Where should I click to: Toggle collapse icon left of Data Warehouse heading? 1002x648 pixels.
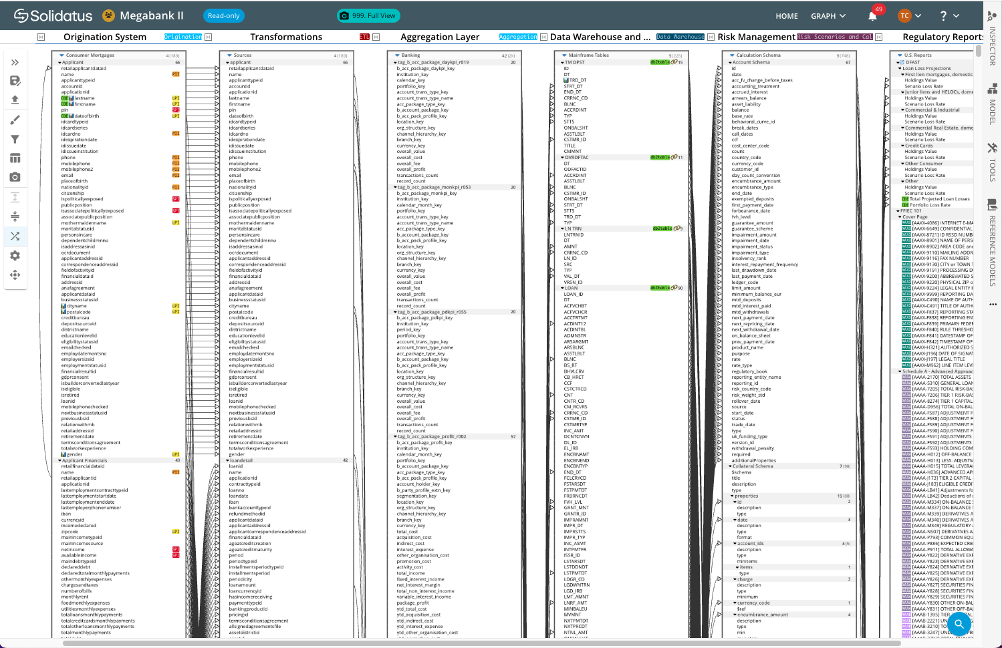543,37
